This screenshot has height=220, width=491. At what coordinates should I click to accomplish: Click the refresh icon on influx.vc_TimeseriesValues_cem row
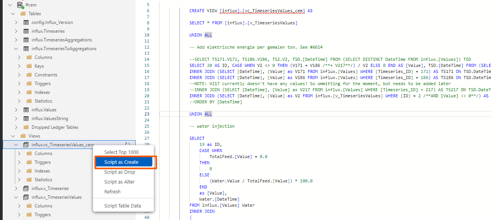[128, 144]
